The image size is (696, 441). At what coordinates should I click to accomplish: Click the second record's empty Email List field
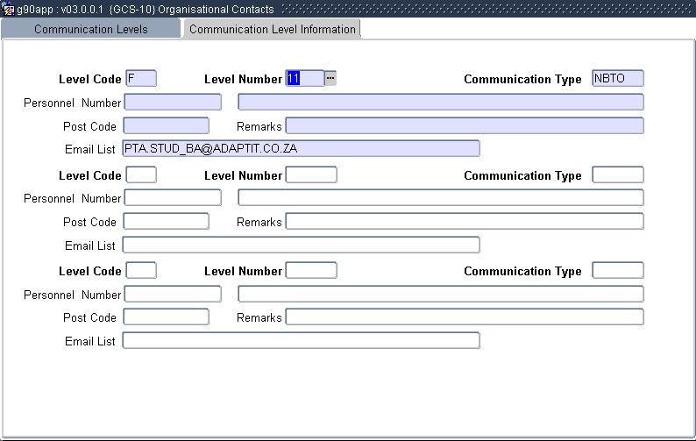click(x=301, y=245)
